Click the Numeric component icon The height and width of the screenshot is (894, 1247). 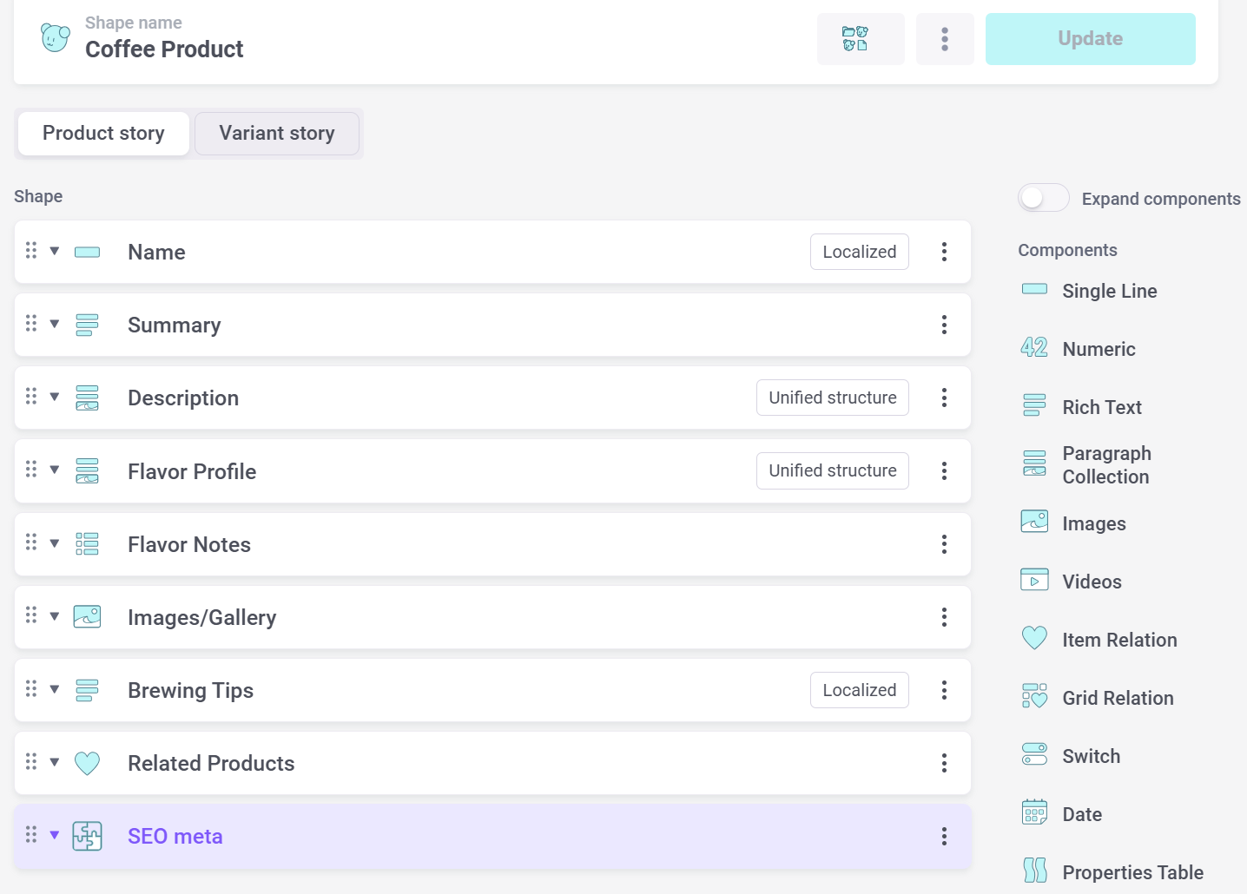[x=1033, y=348]
